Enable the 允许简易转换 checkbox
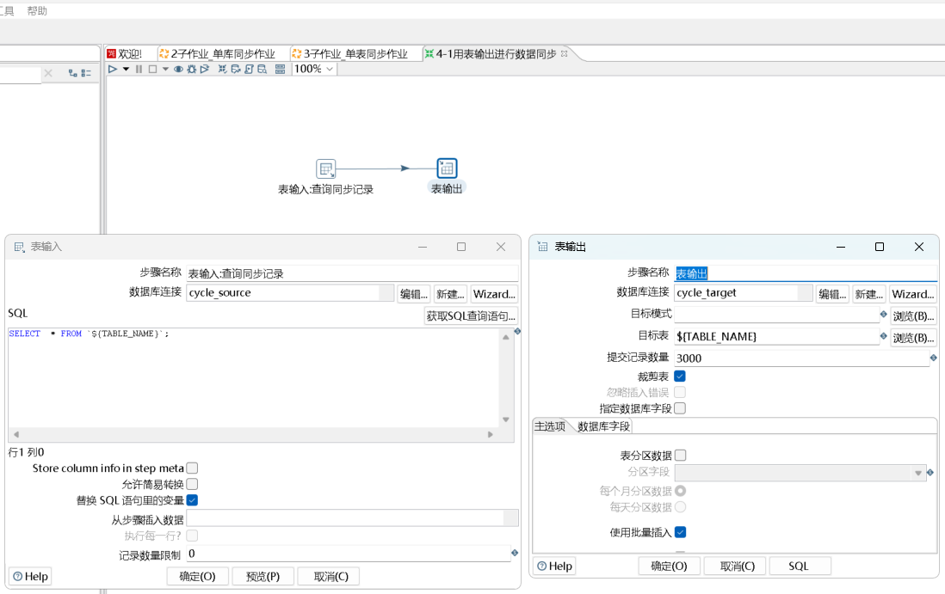The width and height of the screenshot is (945, 594). pos(192,484)
